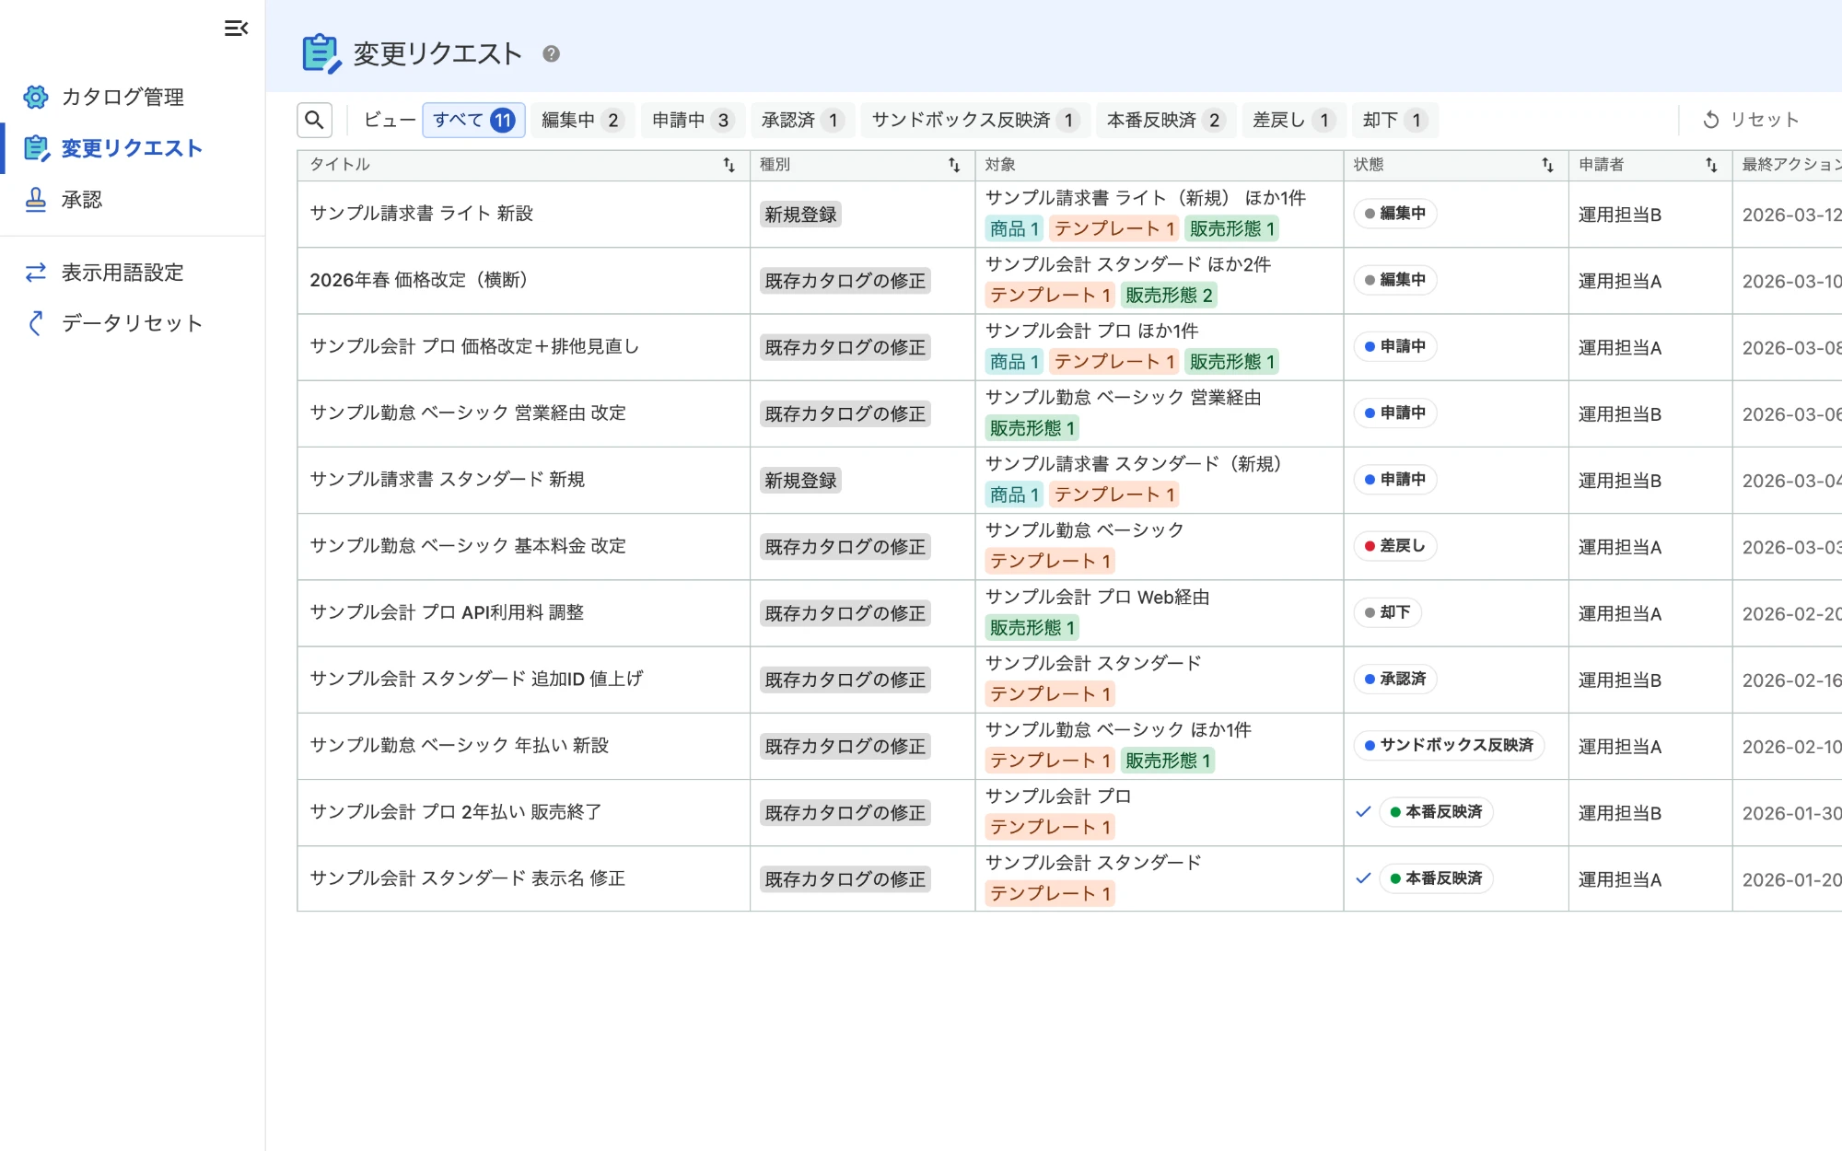Filter by サンドボックス反映済 view tab
The image size is (1842, 1151).
coord(975,120)
